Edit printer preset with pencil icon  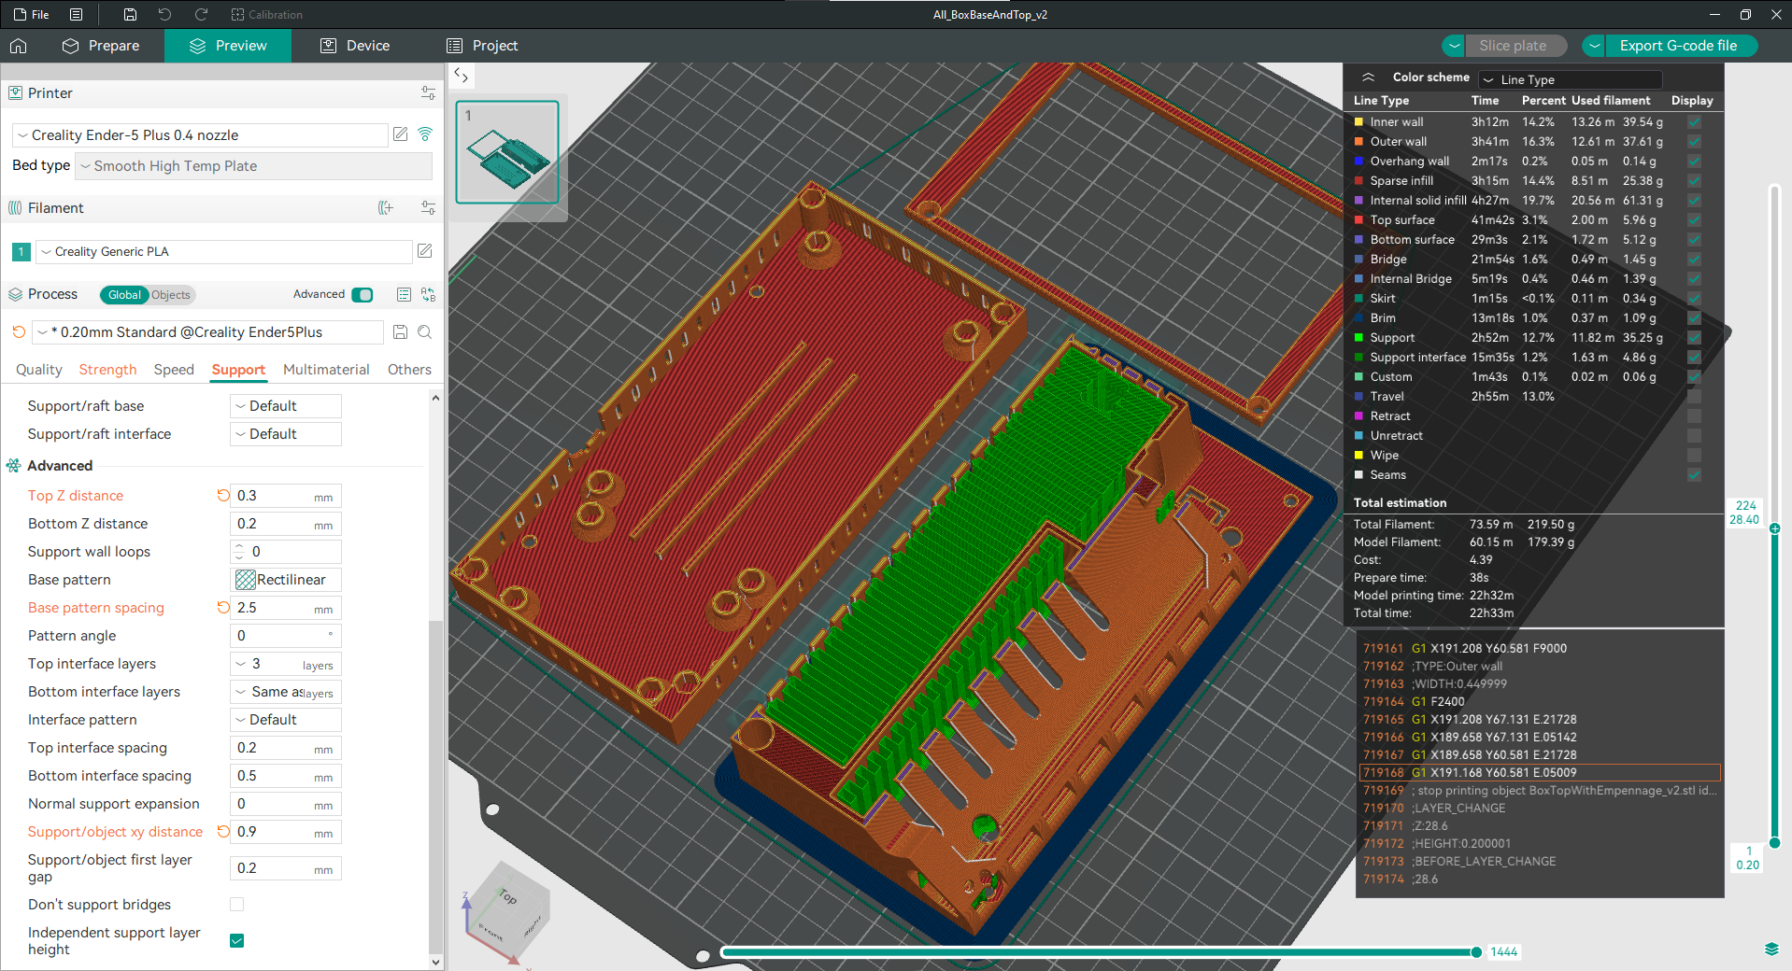(x=401, y=134)
